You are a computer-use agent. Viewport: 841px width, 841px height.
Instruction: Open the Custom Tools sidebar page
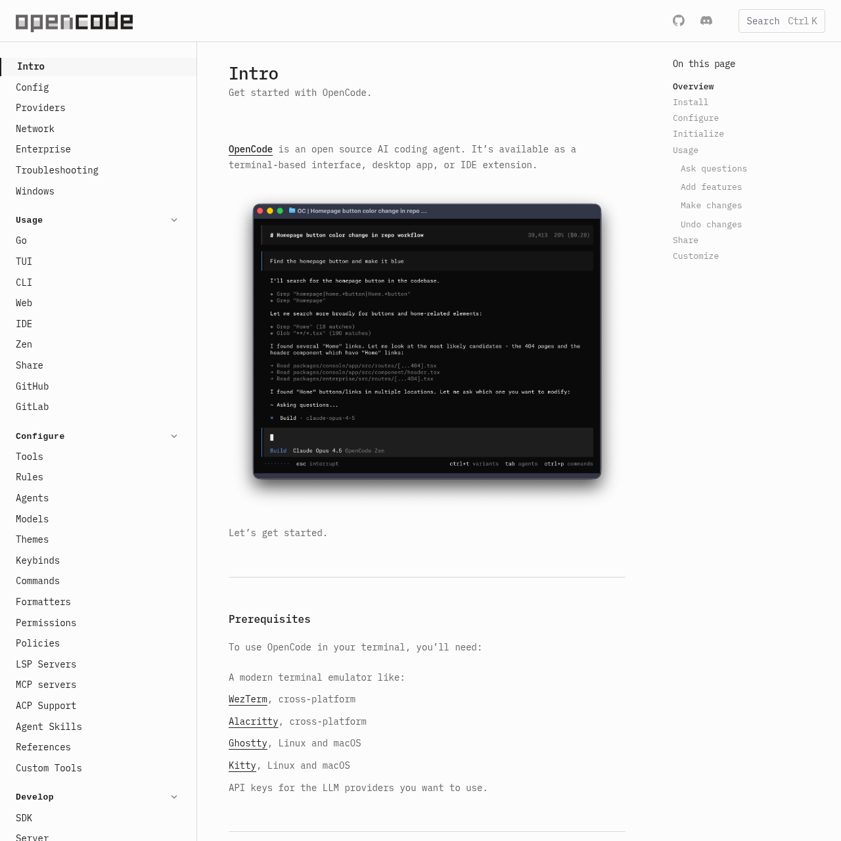pos(49,768)
